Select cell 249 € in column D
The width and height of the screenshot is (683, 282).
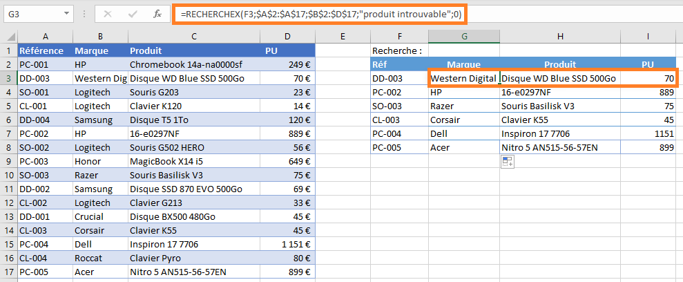click(x=287, y=64)
